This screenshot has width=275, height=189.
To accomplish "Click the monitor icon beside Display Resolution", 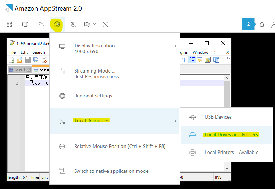I will pos(62,46).
